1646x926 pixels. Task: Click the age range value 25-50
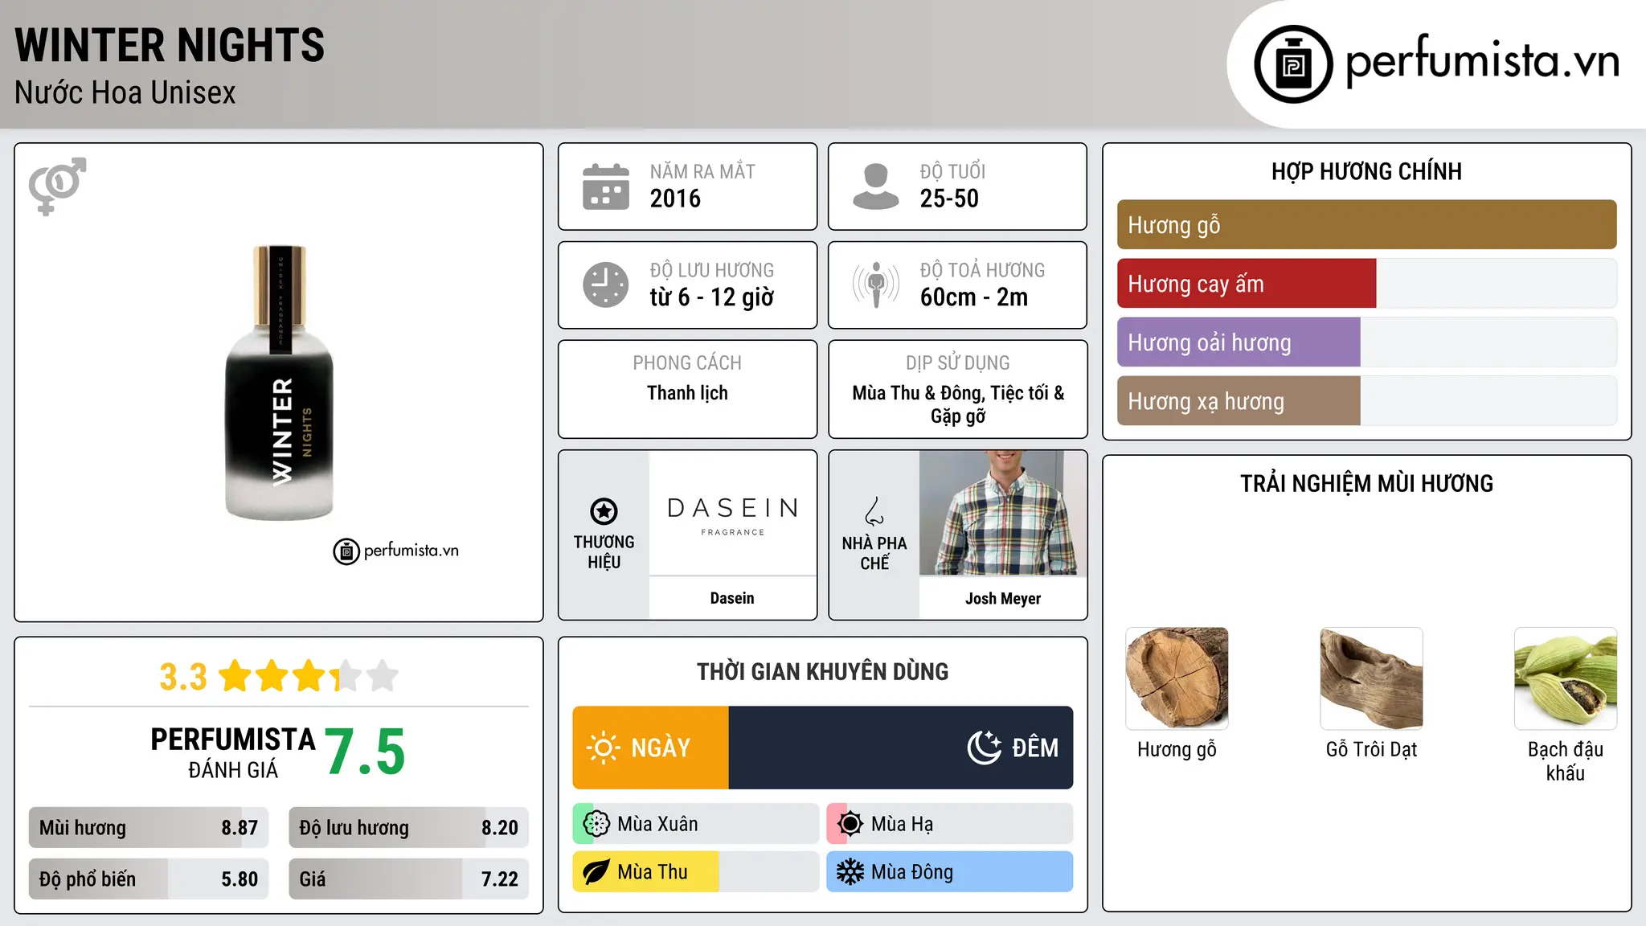point(949,199)
